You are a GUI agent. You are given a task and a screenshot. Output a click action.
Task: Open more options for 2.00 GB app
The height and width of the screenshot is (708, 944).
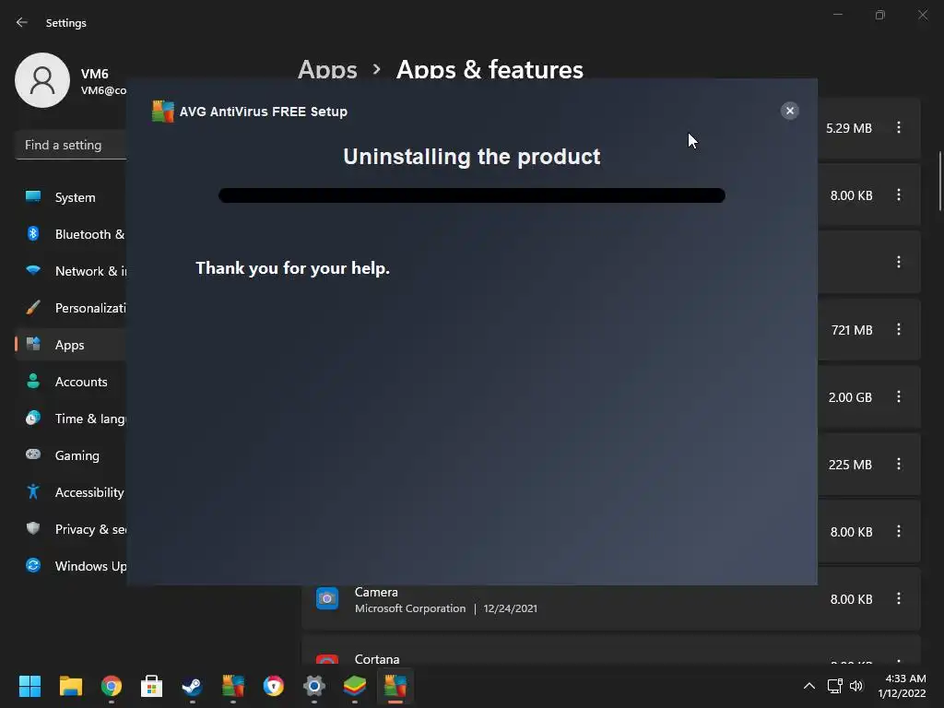click(x=898, y=396)
